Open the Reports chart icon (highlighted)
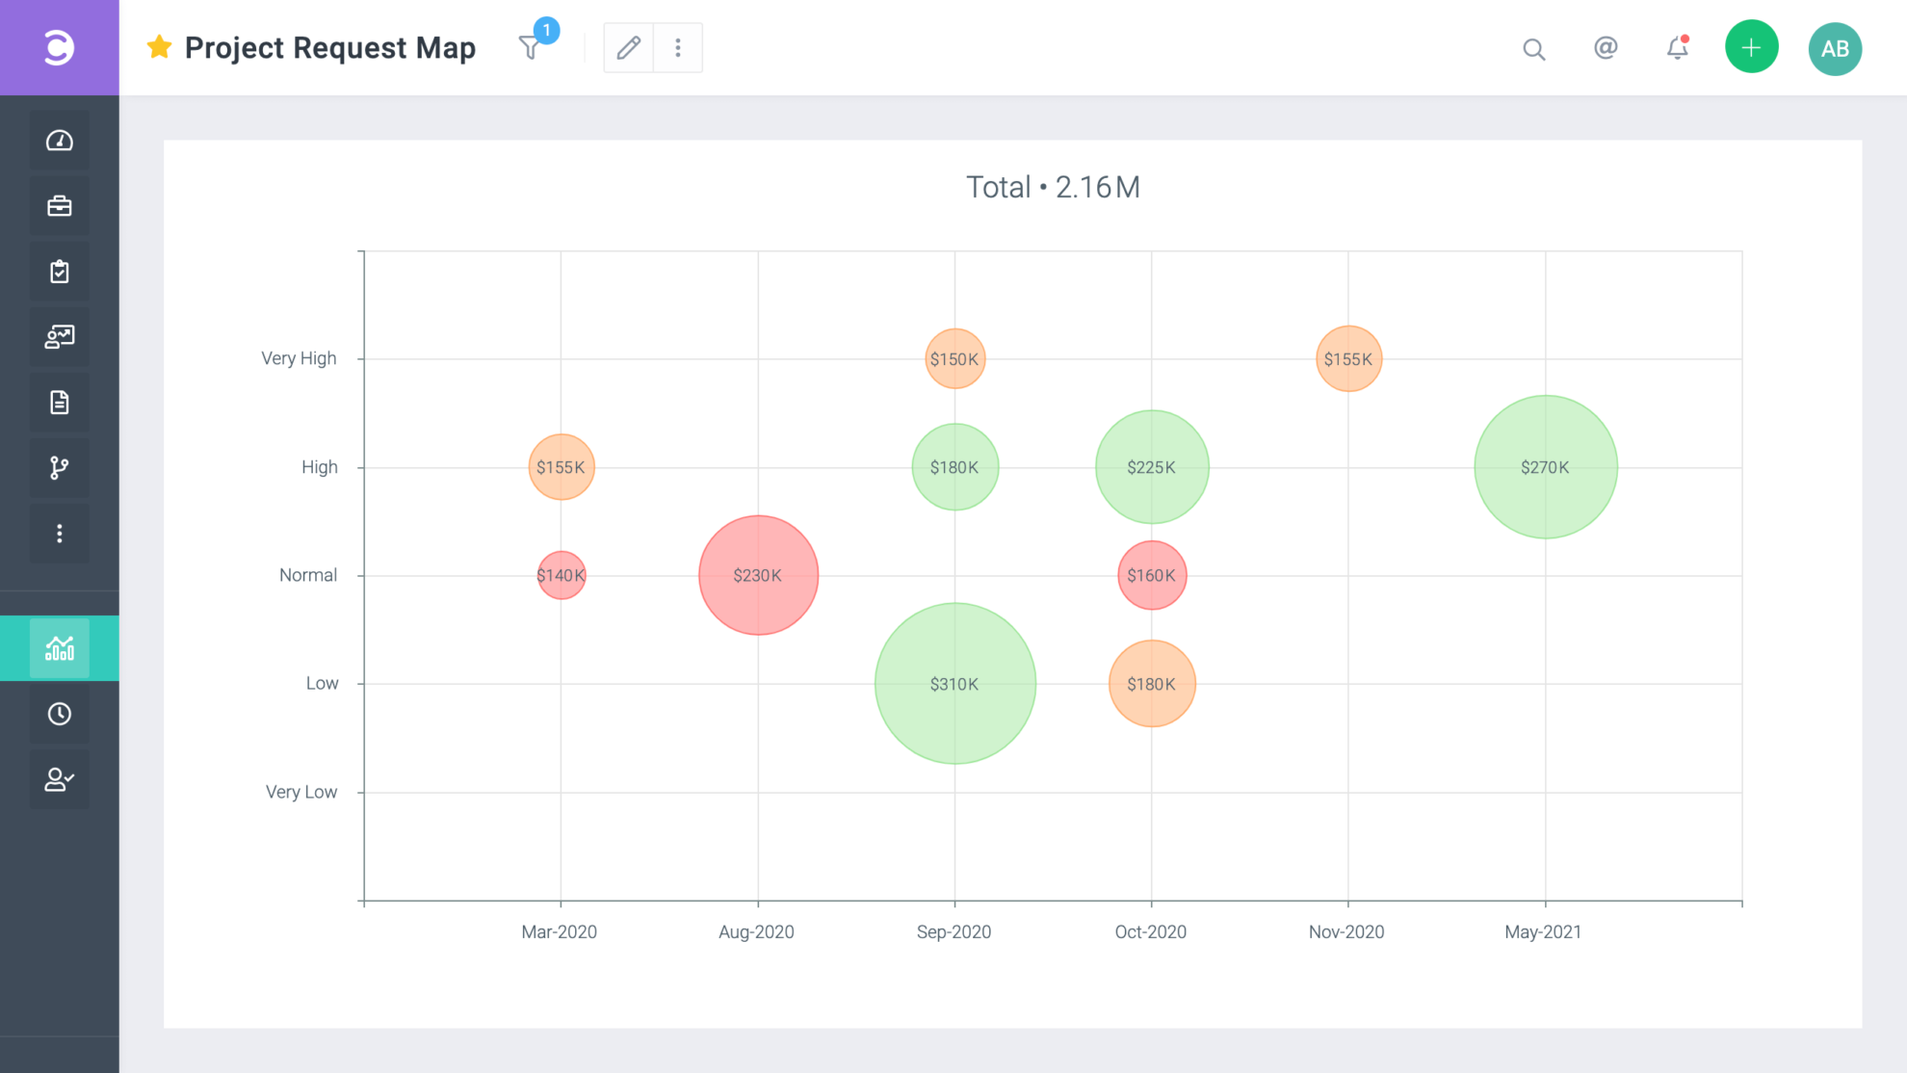 59,648
